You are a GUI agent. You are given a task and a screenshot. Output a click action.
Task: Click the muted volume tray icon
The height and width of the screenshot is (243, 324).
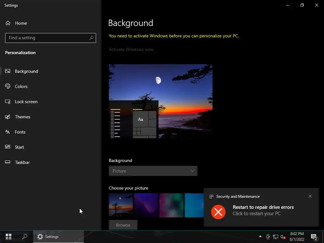pyautogui.click(x=283, y=237)
